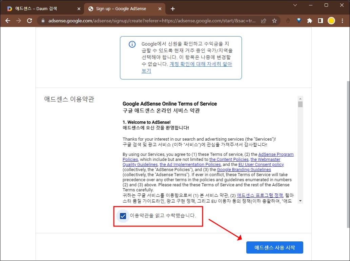Share this page via the share icon
This screenshot has width=350, height=261.
(264, 21)
